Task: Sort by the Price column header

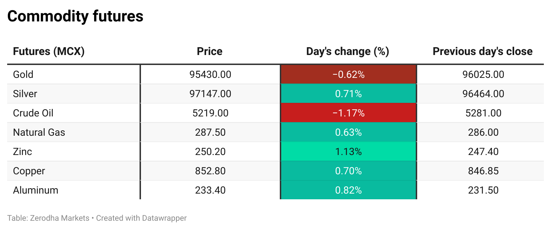Action: click(x=210, y=51)
